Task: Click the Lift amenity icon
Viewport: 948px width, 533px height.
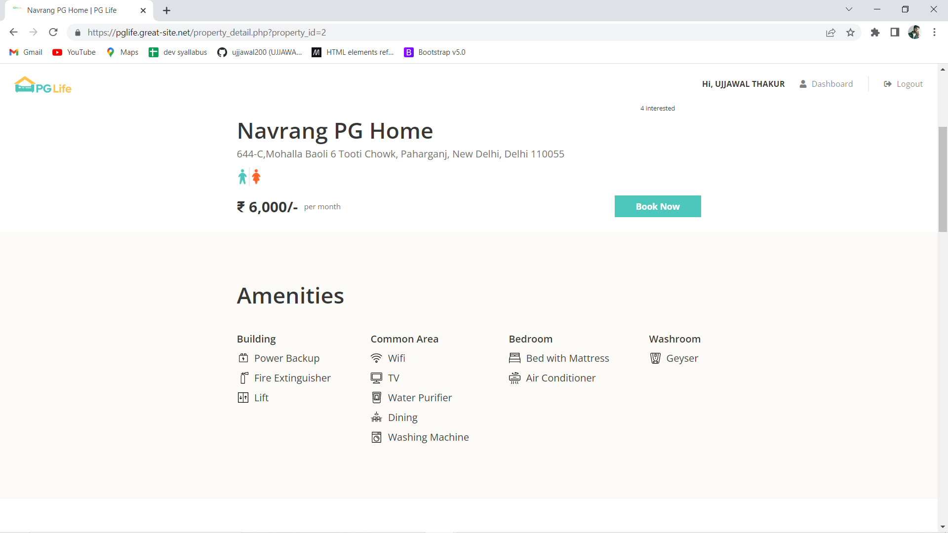Action: (x=243, y=398)
